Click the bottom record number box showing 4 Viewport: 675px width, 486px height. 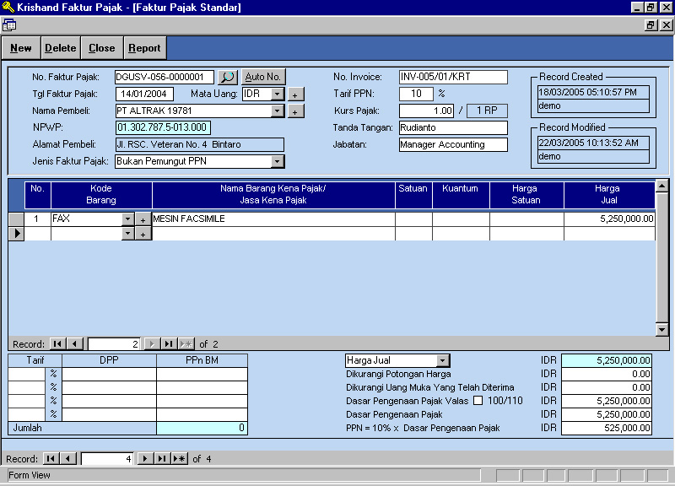107,458
